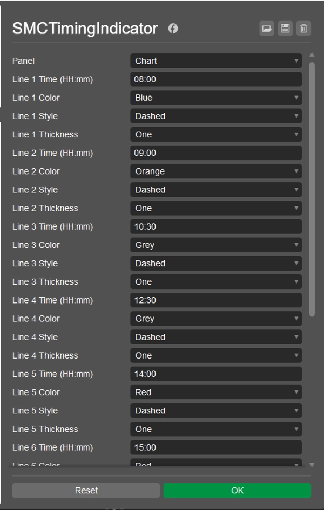Expand the Line 1 Thickness selector
Viewport: 324px width, 510px height.
click(215, 134)
